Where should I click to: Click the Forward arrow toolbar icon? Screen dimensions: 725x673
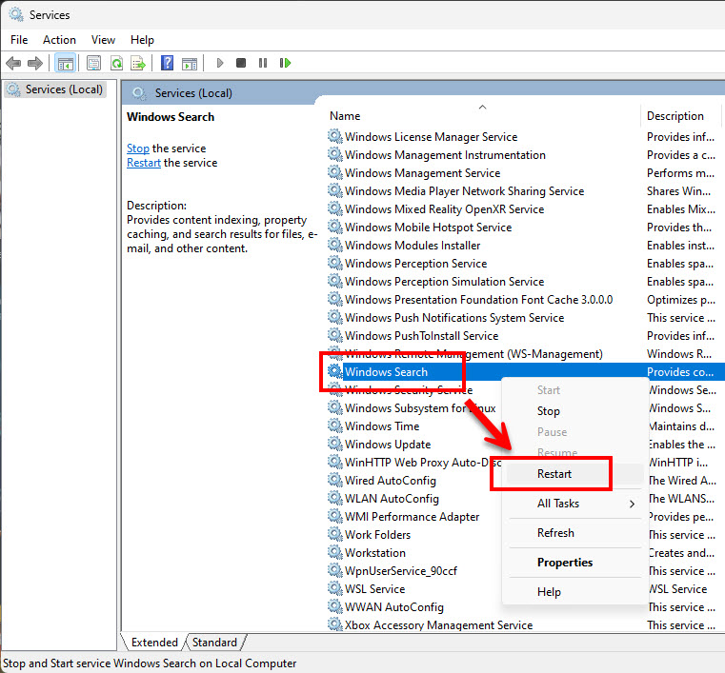point(35,63)
